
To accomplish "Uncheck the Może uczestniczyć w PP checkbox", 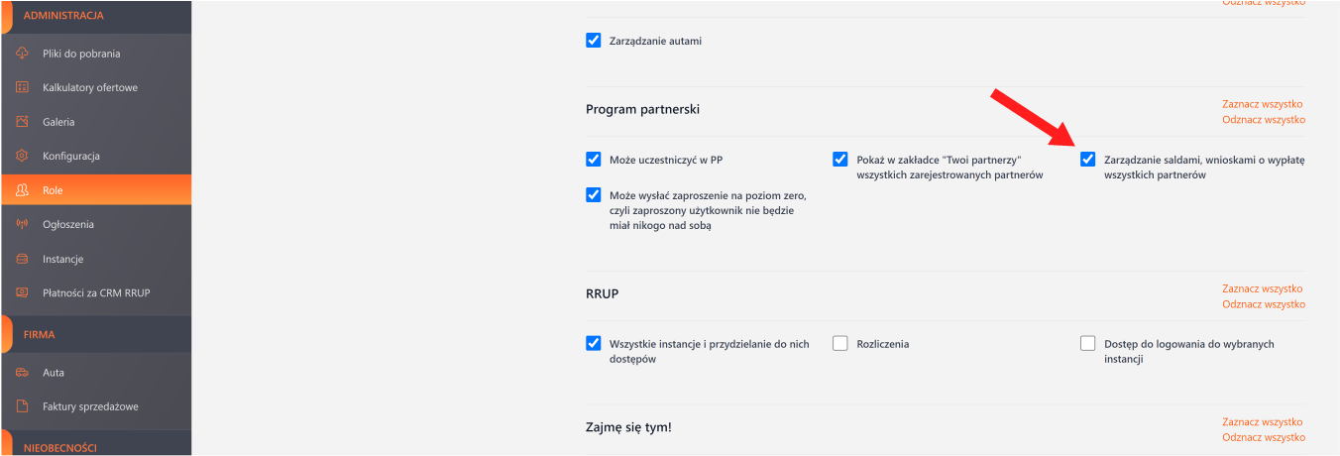I will coord(594,159).
